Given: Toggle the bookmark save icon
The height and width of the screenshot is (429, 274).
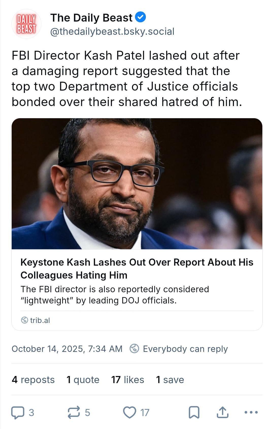Looking at the screenshot, I should pos(194,413).
